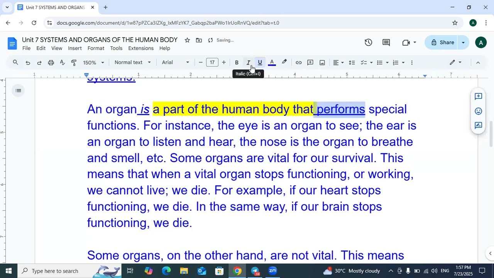The height and width of the screenshot is (278, 494).
Task: Open the Normal text style dropdown
Action: coord(133,63)
